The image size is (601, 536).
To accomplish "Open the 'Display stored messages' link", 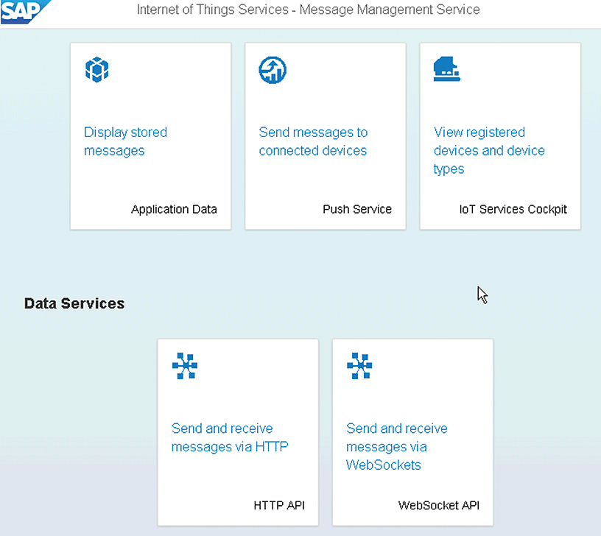I will [x=125, y=141].
